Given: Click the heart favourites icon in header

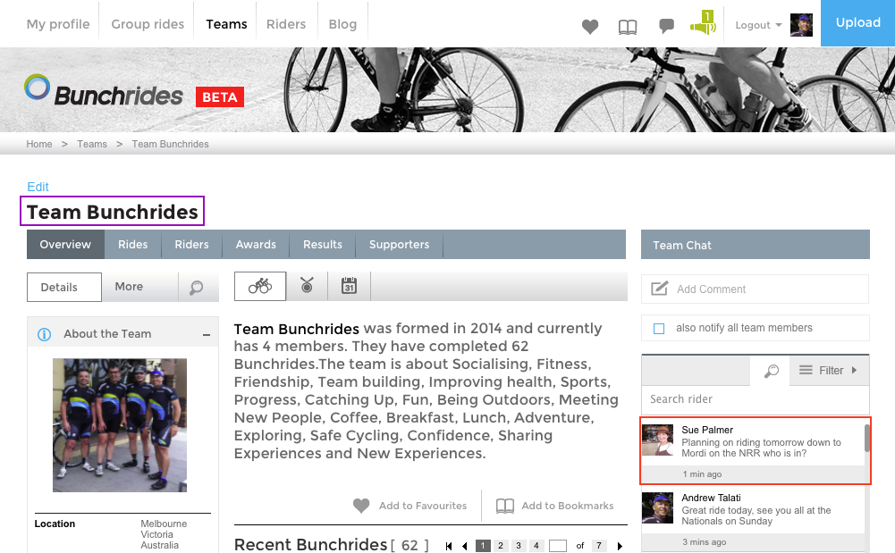Looking at the screenshot, I should [590, 26].
